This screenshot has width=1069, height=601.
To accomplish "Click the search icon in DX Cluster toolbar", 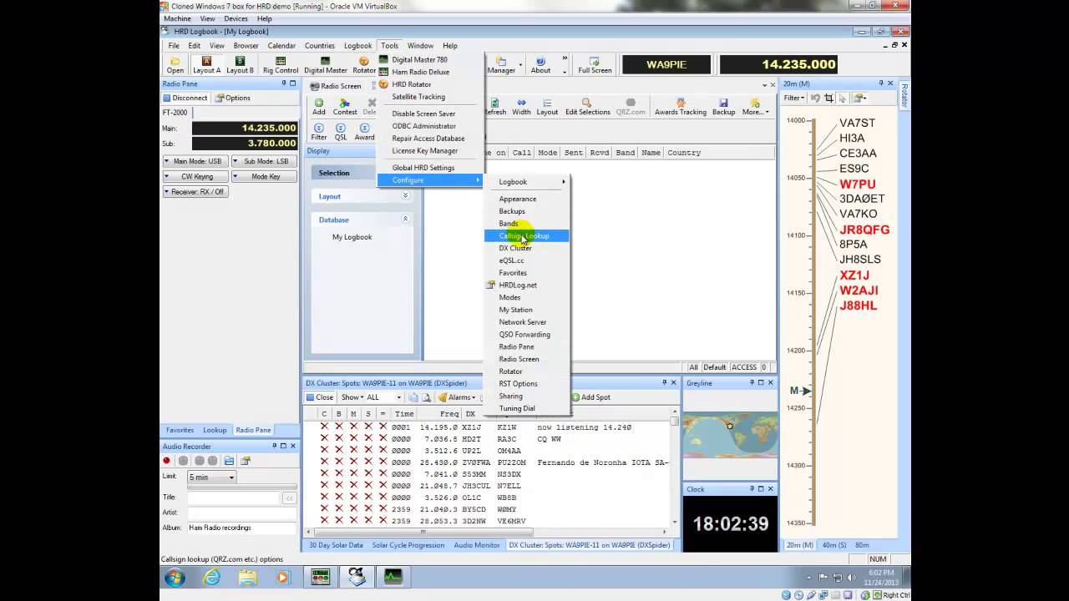I will click(426, 397).
